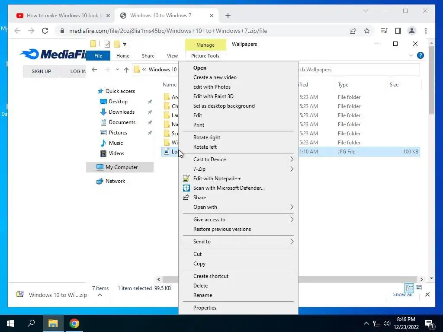Select My Computer in navigation pane
This screenshot has height=332, width=443.
point(120,167)
